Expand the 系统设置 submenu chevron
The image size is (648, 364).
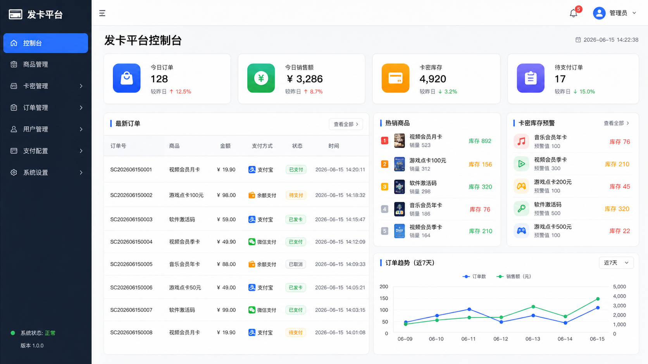pos(81,173)
